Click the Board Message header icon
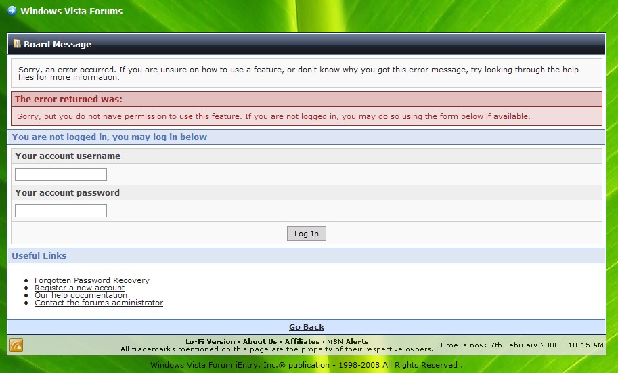Image resolution: width=618 pixels, height=373 pixels. tap(17, 44)
